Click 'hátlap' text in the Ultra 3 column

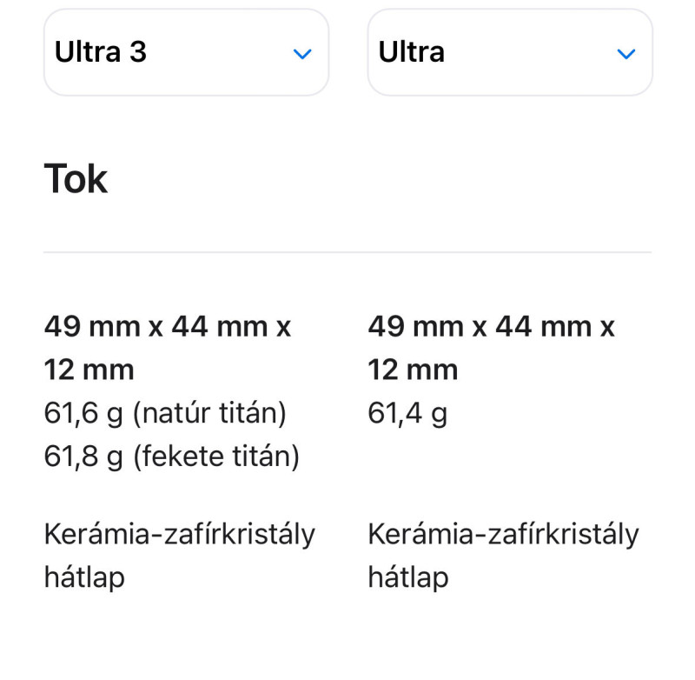pyautogui.click(x=84, y=577)
